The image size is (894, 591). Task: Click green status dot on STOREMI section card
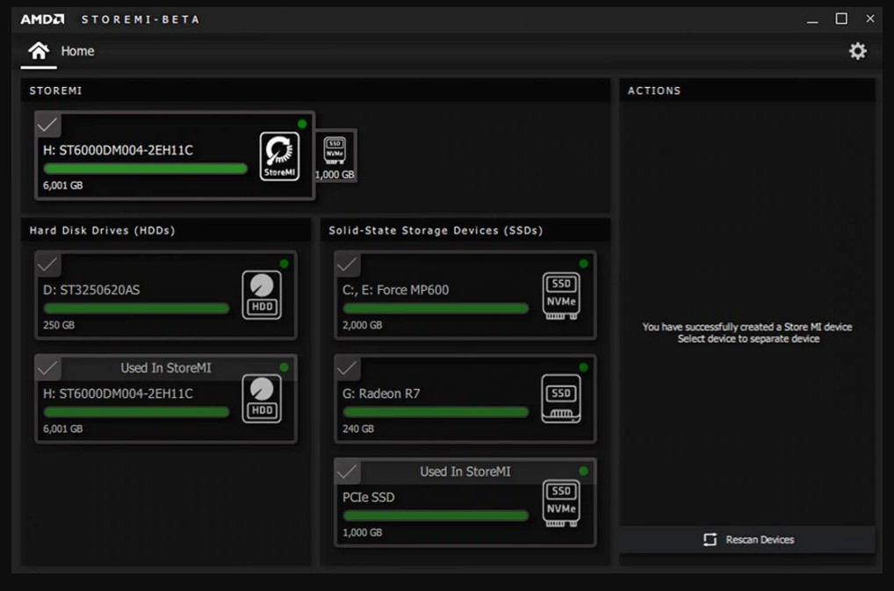coord(302,124)
